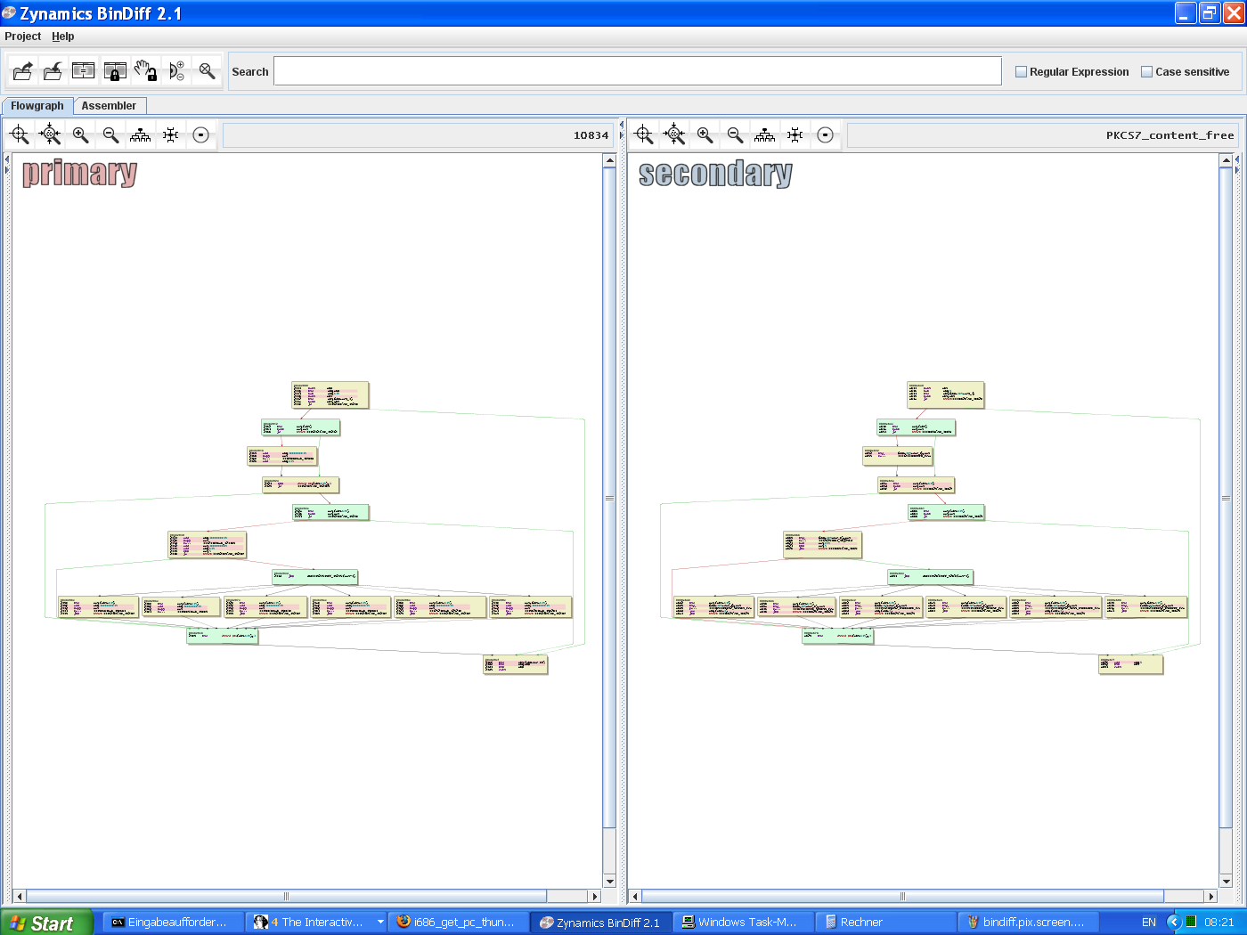Click secondary pane vertical scrollbar down arrow
Image resolution: width=1247 pixels, height=935 pixels.
pos(1226,882)
